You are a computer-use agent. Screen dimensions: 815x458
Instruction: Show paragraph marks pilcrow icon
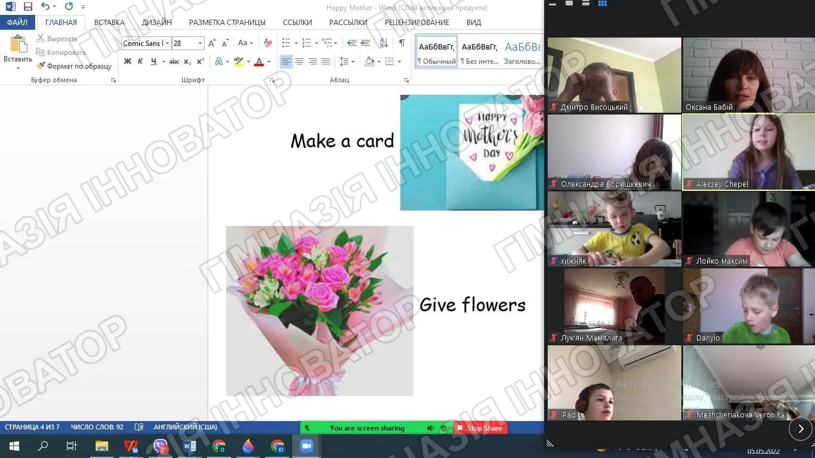pos(402,43)
